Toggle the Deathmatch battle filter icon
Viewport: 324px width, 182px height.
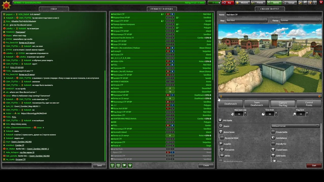pyautogui.click(x=112, y=166)
